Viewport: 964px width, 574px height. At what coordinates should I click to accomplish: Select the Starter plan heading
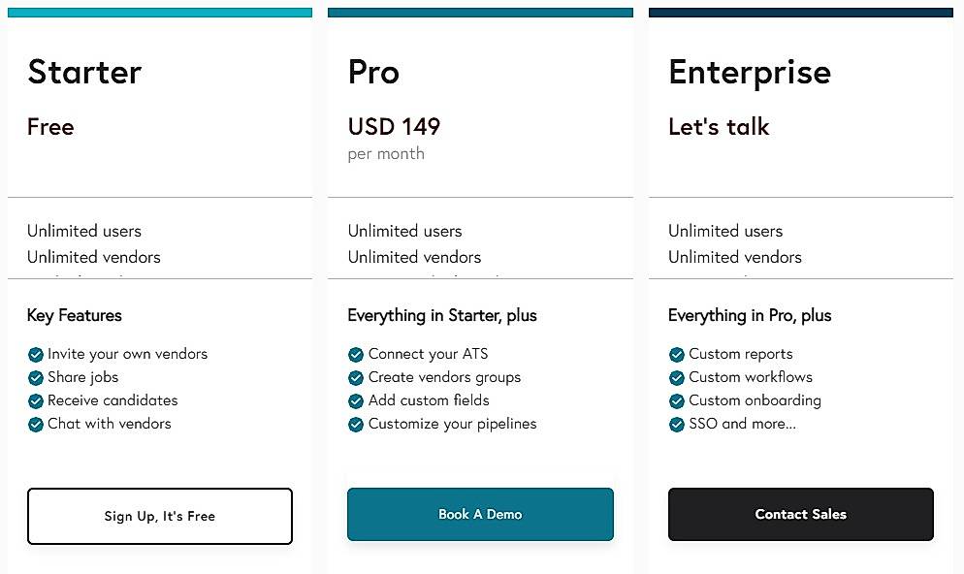[84, 72]
